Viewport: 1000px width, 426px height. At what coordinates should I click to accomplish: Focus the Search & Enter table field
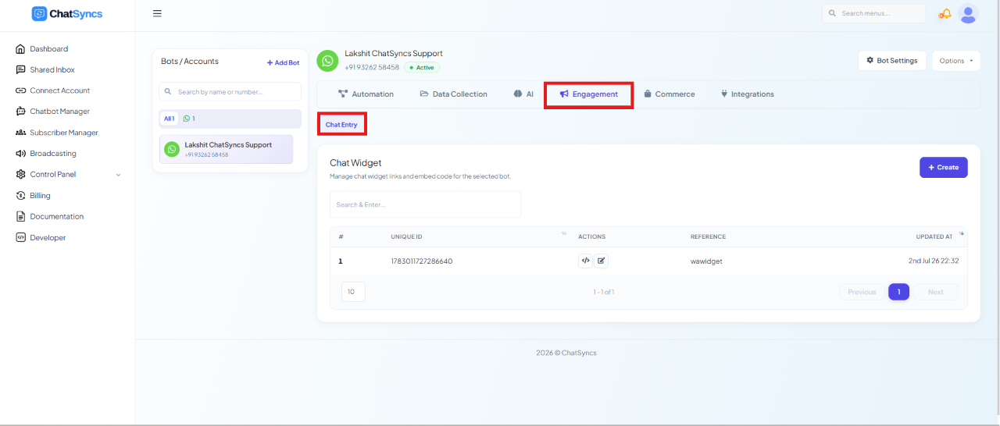coord(425,205)
